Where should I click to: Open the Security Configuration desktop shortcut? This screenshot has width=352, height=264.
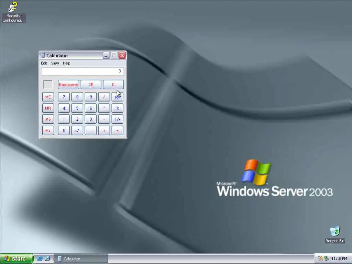click(13, 12)
